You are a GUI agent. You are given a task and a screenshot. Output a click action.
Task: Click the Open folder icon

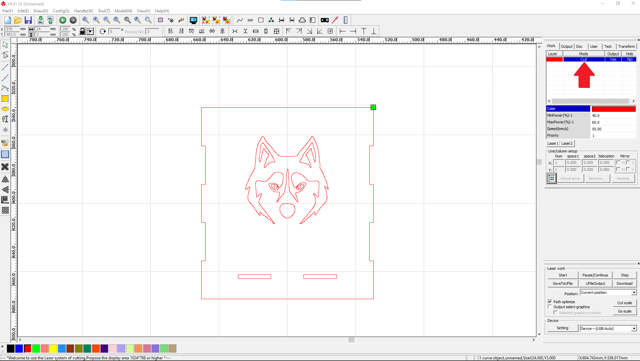[x=18, y=20]
